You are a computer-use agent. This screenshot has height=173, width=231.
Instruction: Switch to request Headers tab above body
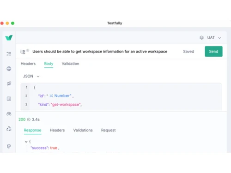(x=28, y=64)
